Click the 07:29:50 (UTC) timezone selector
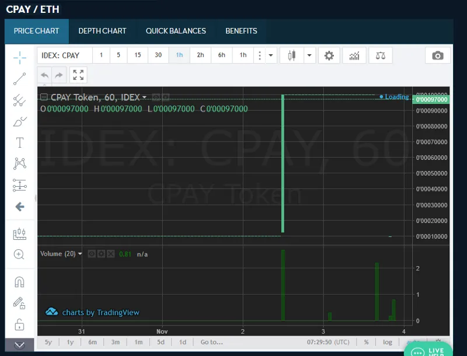The height and width of the screenshot is (356, 467). (328, 343)
